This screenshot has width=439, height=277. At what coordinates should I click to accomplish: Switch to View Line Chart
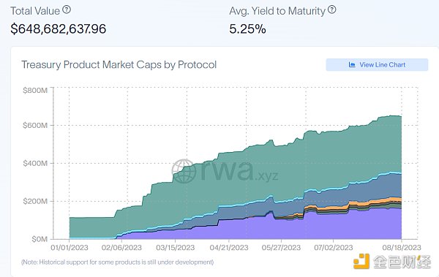377,64
